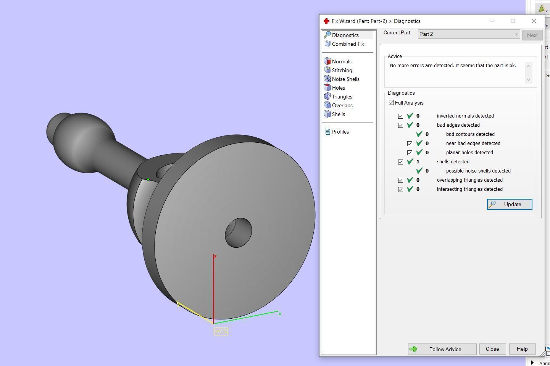Toggle planar holes detected checkbox
Image resolution: width=550 pixels, height=366 pixels.
pyautogui.click(x=410, y=153)
